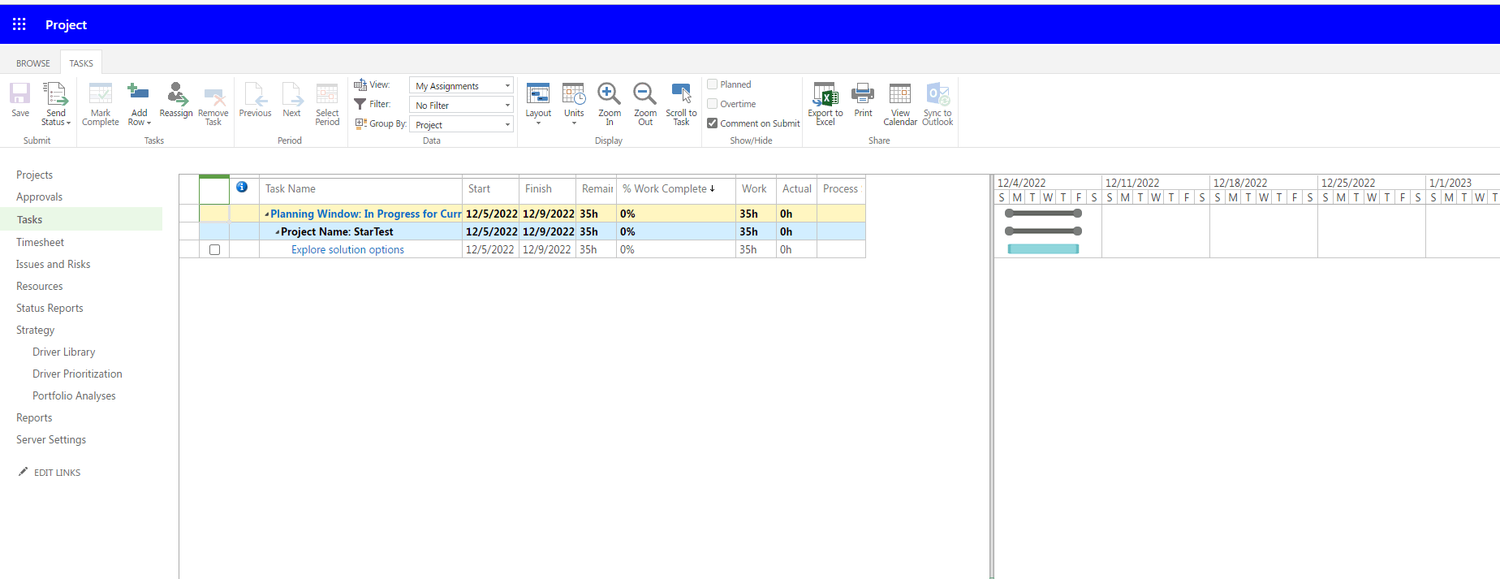Click the Save icon in ribbon
The image size is (1500, 579).
(20, 93)
